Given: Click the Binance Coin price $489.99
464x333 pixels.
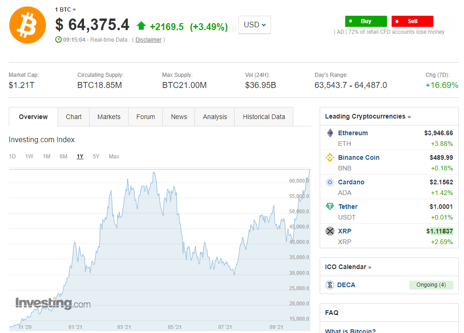Looking at the screenshot, I should point(441,157).
